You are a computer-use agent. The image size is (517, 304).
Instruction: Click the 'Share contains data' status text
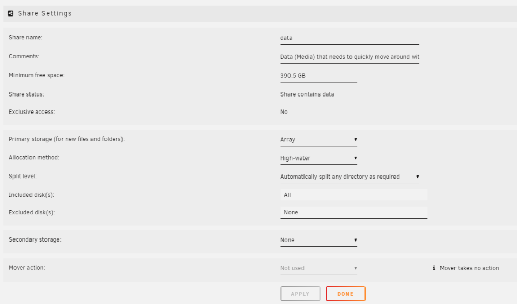coord(307,94)
